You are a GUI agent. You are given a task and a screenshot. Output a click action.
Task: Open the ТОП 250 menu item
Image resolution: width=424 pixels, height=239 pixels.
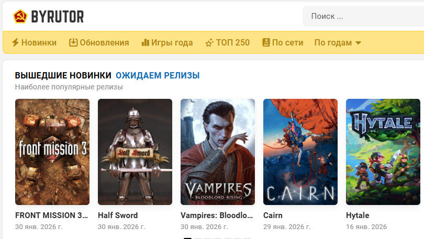(x=233, y=42)
